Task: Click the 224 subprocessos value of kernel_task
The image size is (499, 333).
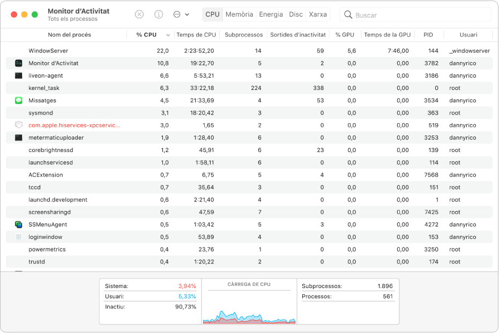Action: coord(256,88)
